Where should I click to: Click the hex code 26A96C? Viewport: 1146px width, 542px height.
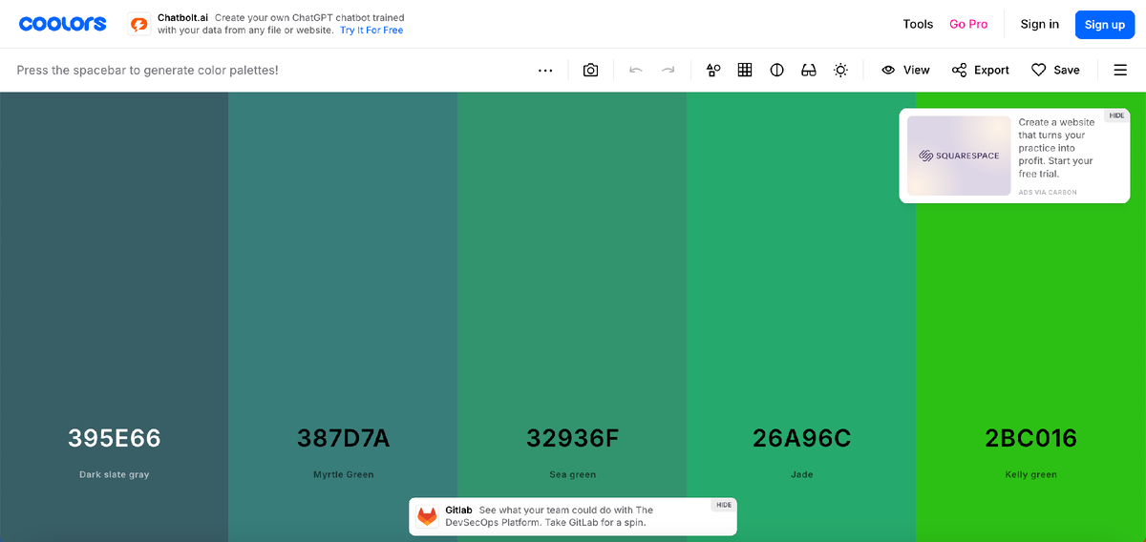click(x=802, y=439)
